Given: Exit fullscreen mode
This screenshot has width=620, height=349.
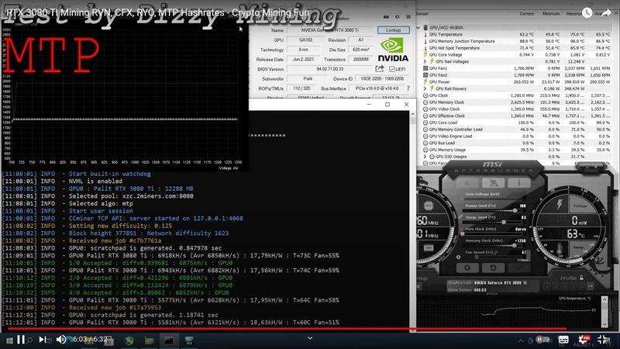Looking at the screenshot, I should (x=604, y=340).
